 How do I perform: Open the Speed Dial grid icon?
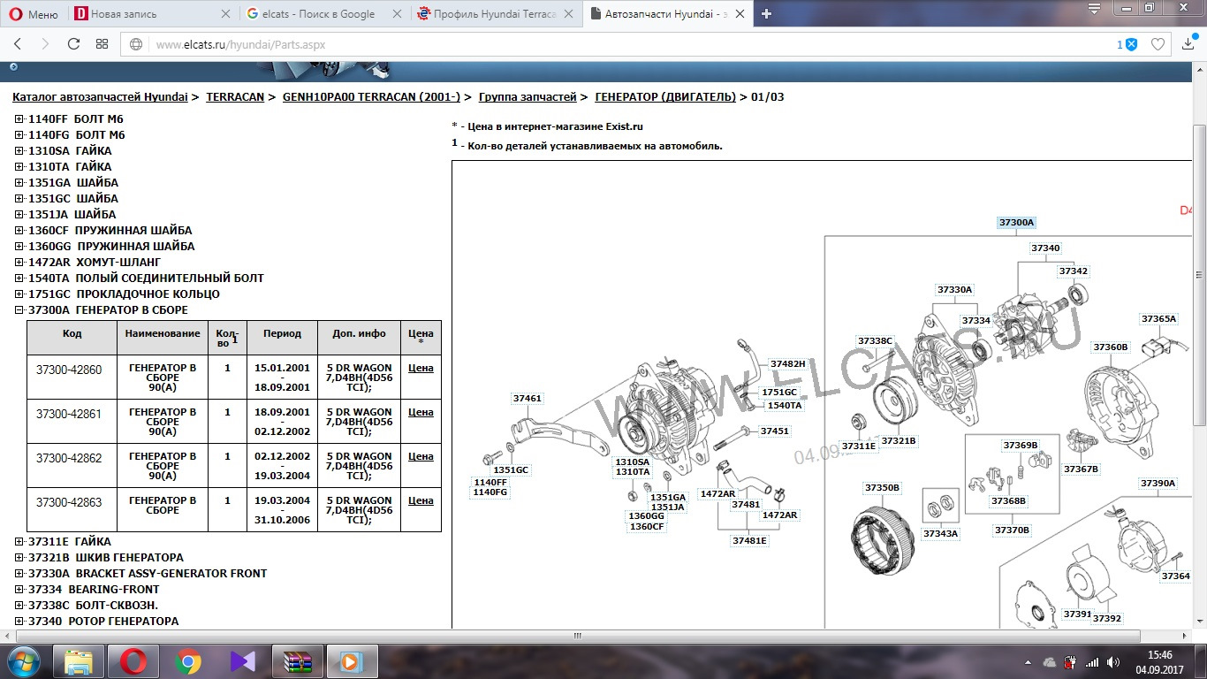[102, 44]
